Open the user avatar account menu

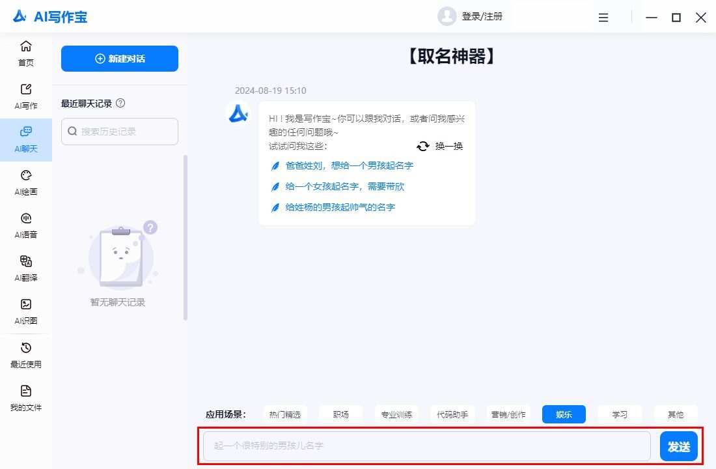click(447, 16)
